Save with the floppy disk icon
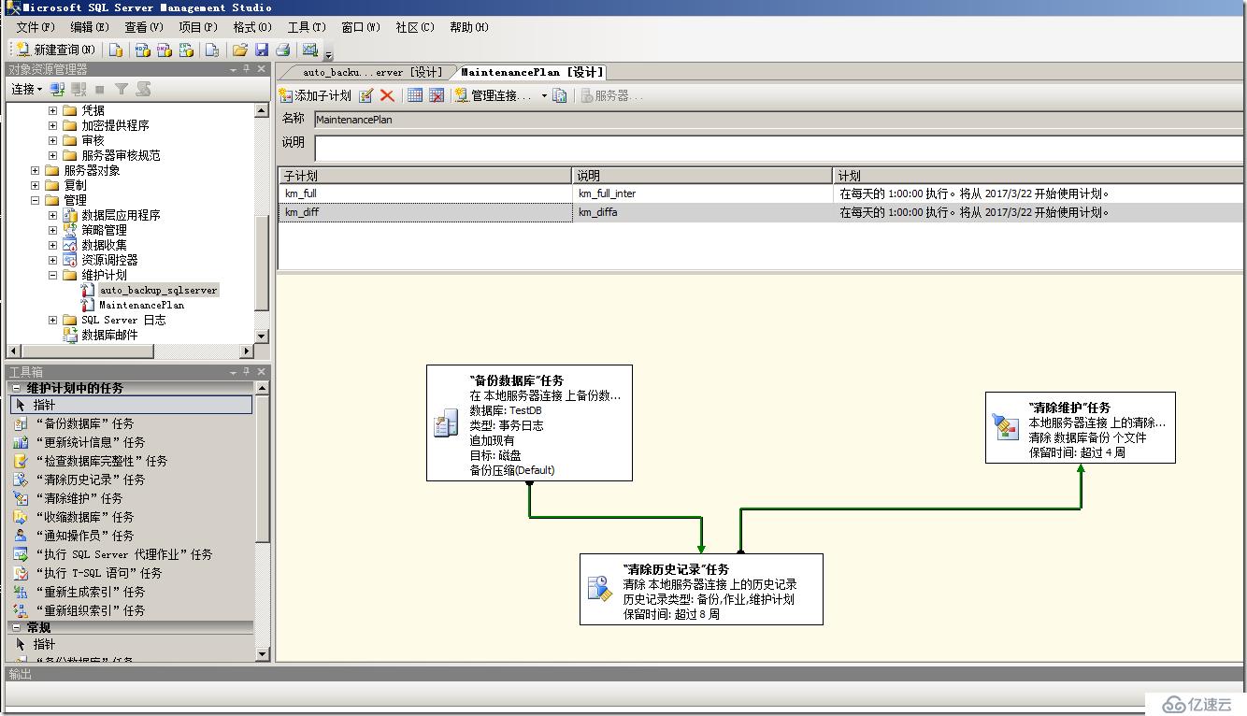Viewport: 1247px width, 716px height. point(262,50)
